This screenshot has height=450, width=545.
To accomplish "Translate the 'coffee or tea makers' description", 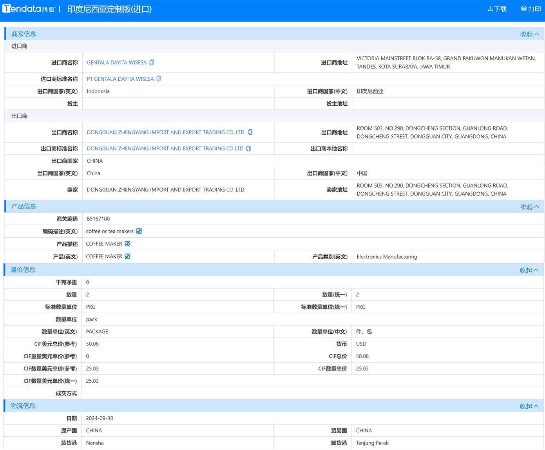I will (139, 231).
